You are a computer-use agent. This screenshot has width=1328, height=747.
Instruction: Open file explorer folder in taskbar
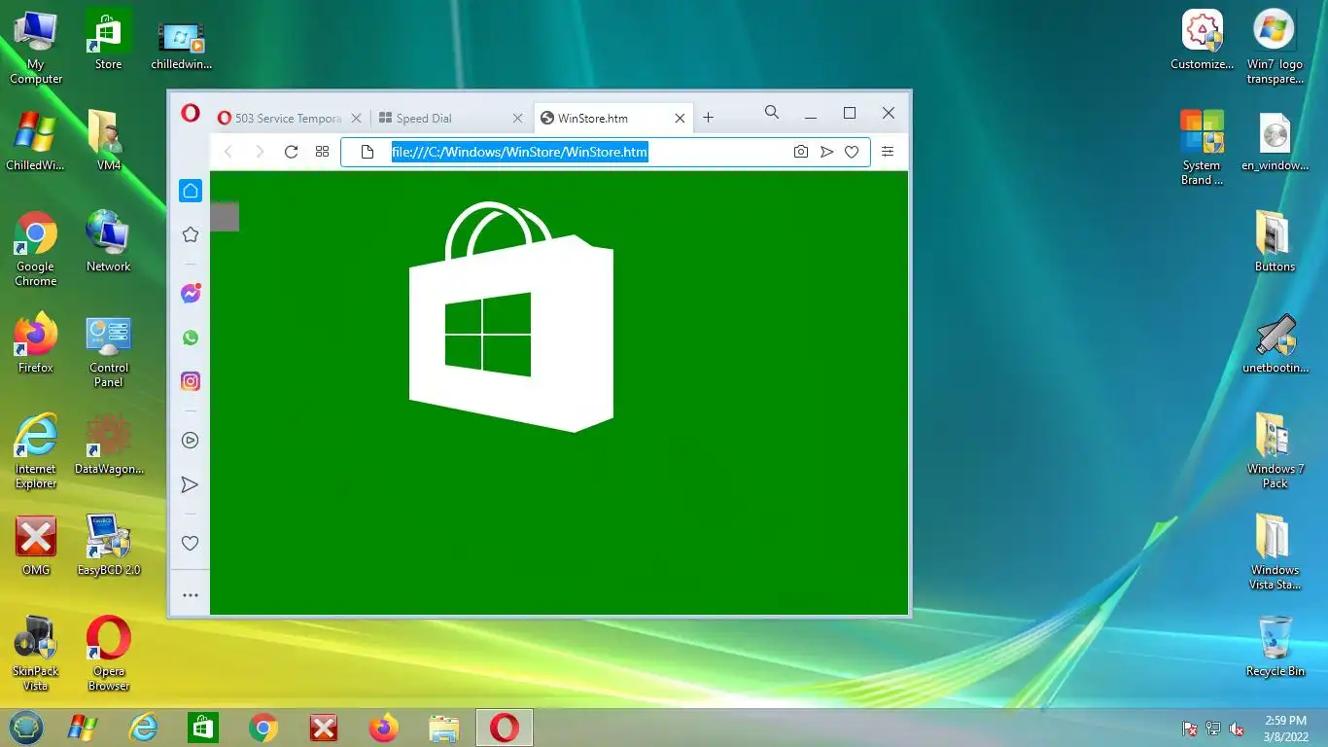[x=443, y=727]
